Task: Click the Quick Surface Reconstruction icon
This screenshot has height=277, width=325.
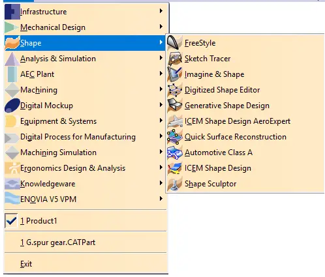Action: 174,137
